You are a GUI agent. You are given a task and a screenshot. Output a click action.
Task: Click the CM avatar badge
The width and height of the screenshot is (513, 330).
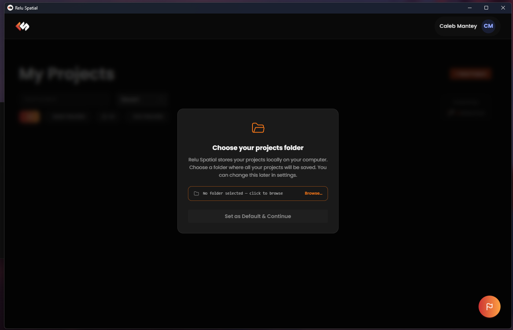pyautogui.click(x=488, y=26)
